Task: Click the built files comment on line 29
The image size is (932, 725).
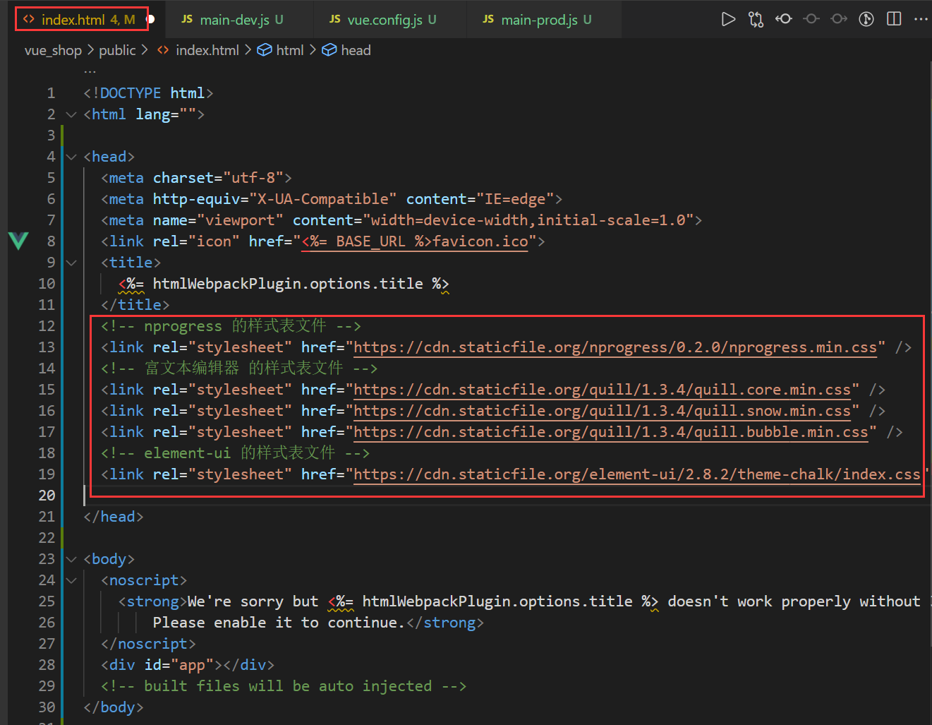Action: pos(284,686)
